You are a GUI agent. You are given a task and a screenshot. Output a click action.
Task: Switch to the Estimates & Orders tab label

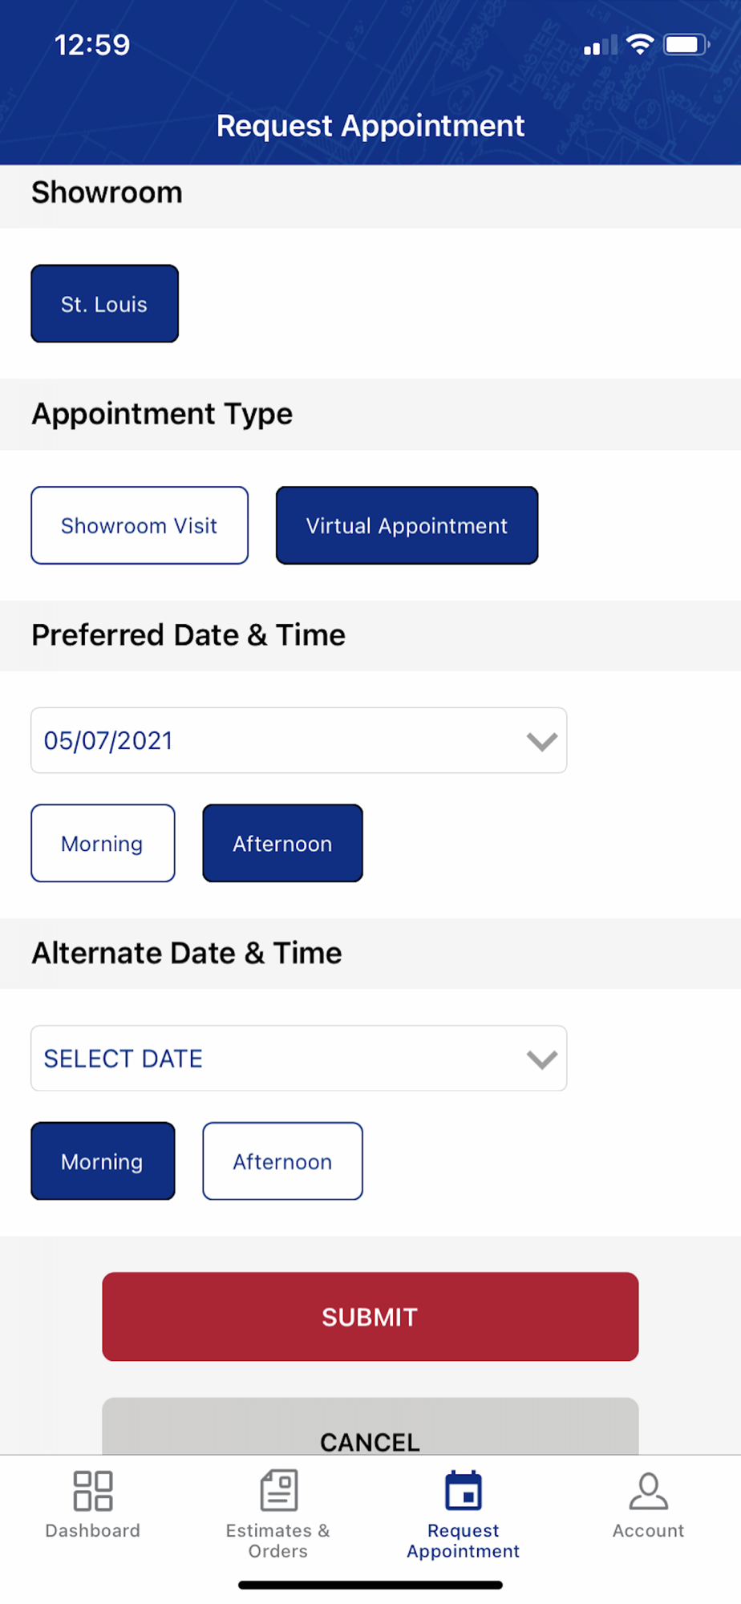[x=277, y=1541]
